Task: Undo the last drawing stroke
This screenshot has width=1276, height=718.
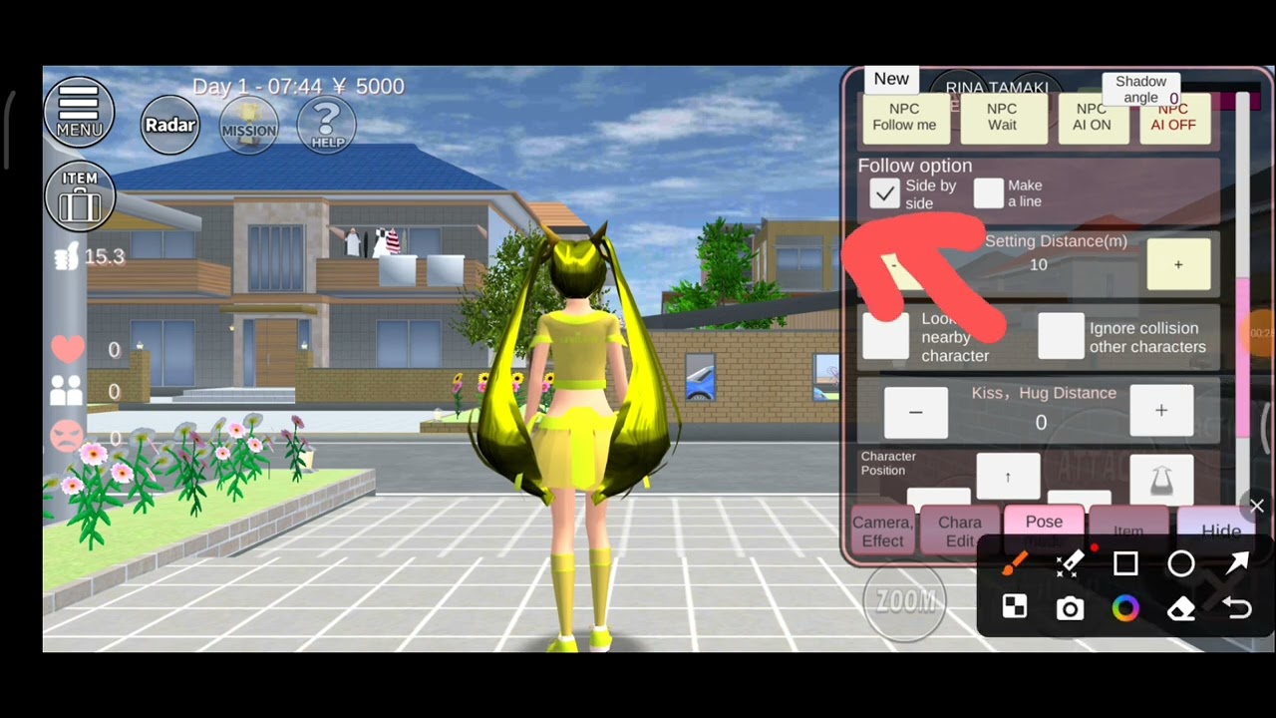Action: pyautogui.click(x=1237, y=608)
